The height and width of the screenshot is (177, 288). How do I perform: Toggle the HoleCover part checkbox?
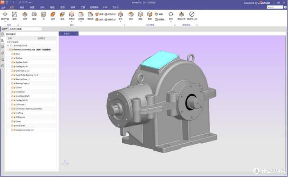pos(12,126)
